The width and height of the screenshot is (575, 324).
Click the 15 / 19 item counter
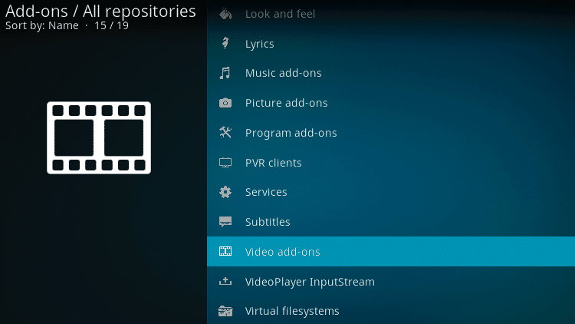[x=111, y=25]
